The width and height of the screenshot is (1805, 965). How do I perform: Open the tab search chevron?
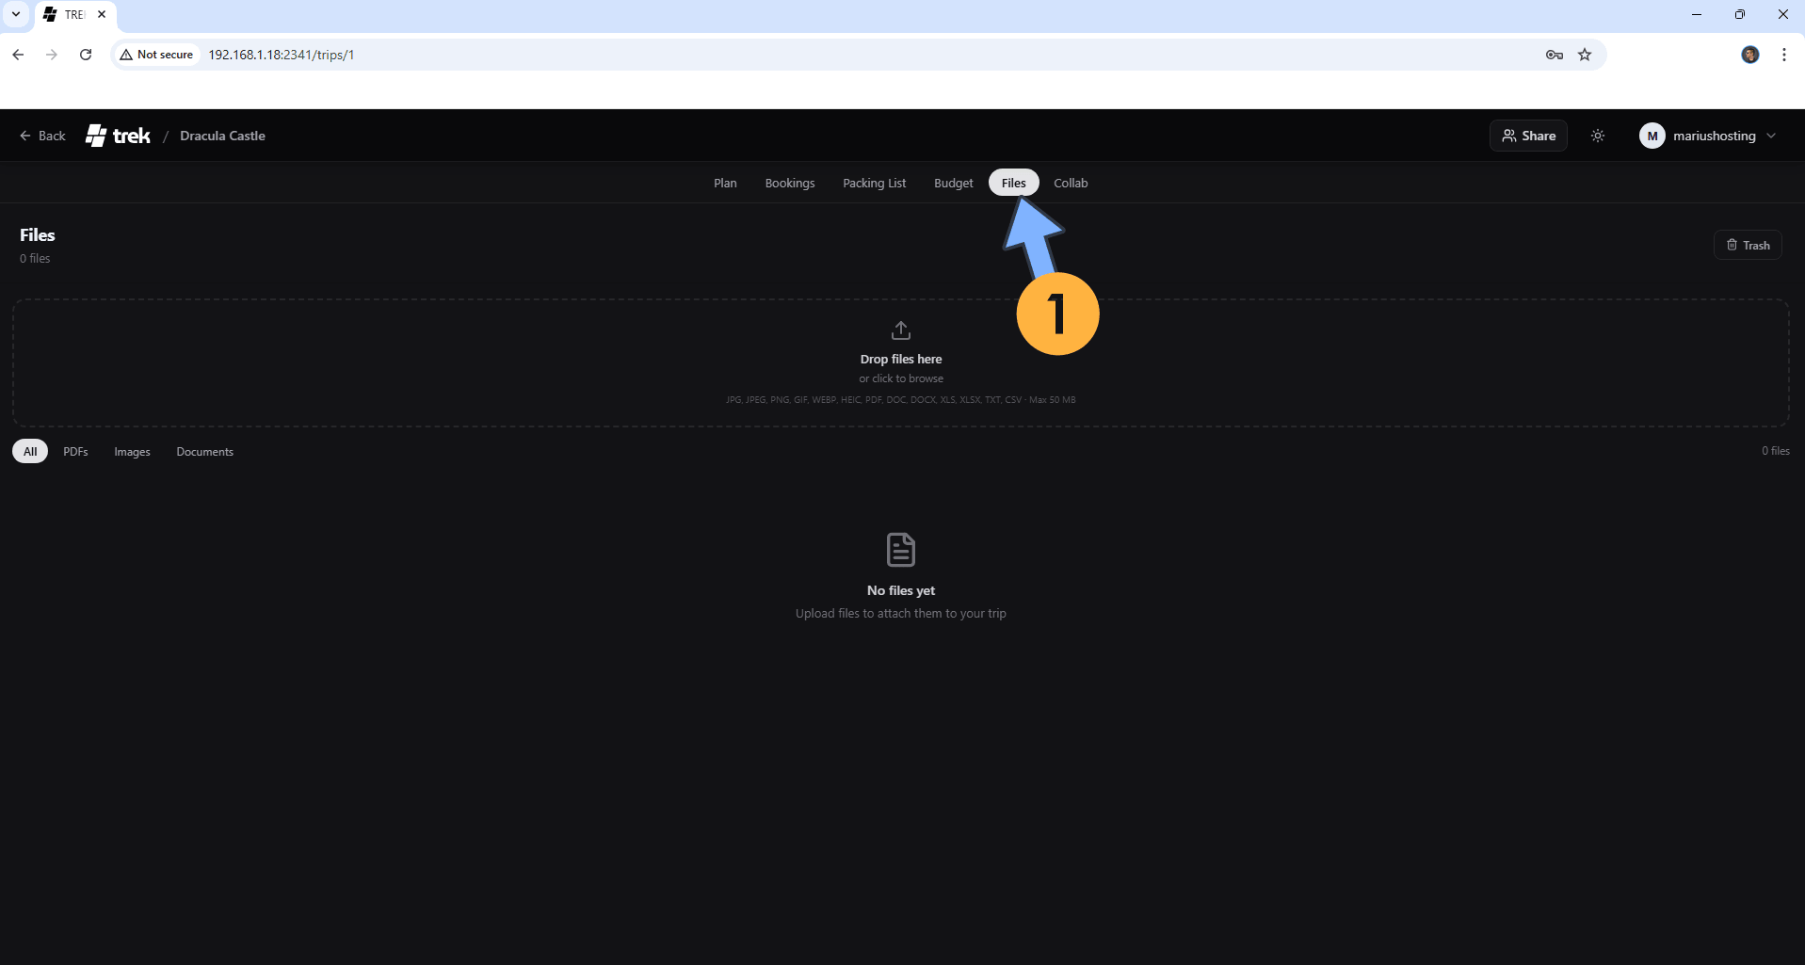coord(15,14)
